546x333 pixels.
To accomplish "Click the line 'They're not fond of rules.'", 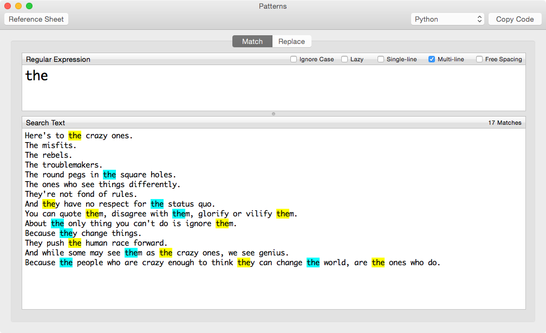I will (x=81, y=194).
